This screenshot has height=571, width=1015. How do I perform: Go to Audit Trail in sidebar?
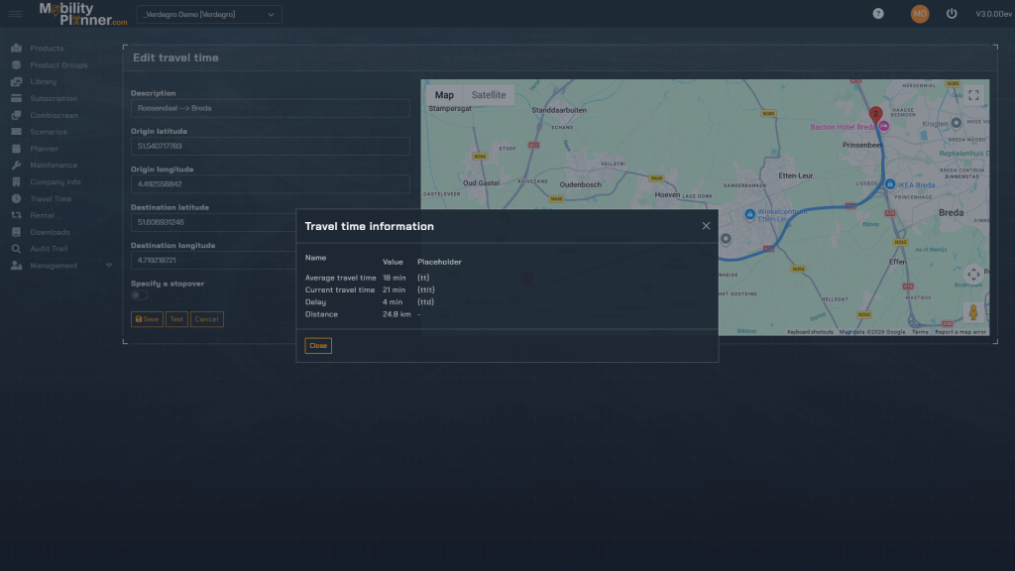(x=49, y=249)
